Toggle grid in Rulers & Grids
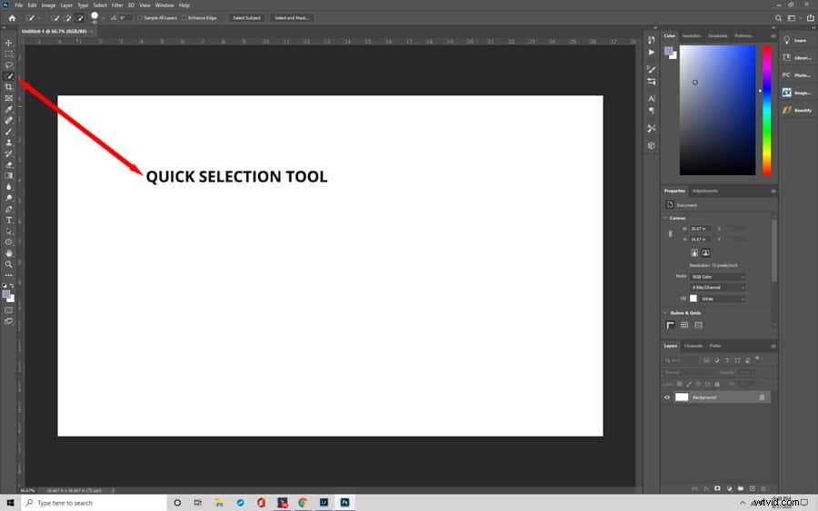 click(x=683, y=325)
